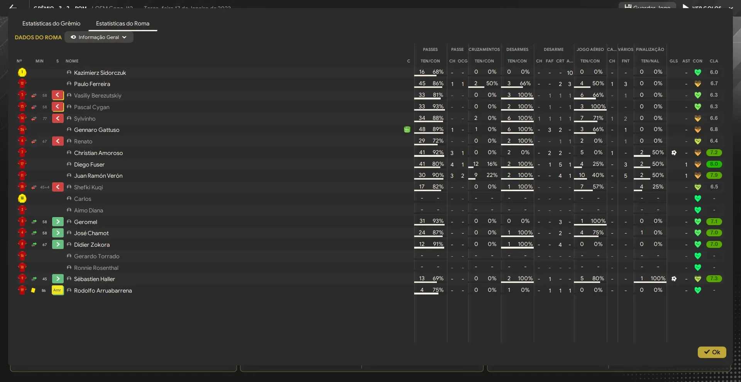
Task: Sort by CLA rating column header
Action: tap(714, 61)
